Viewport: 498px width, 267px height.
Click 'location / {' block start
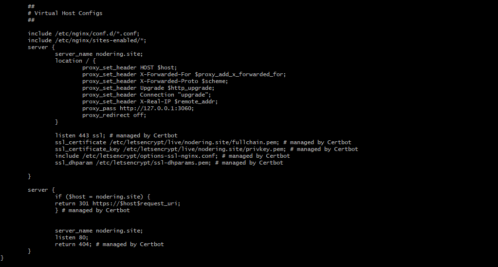pos(75,61)
